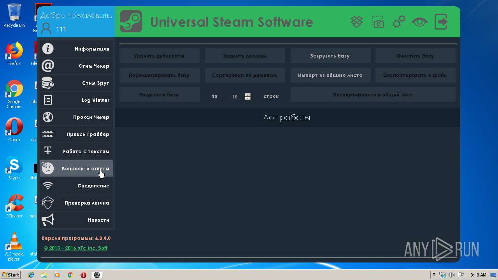
Task: Click Сортировка по доменам button
Action: [x=245, y=75]
